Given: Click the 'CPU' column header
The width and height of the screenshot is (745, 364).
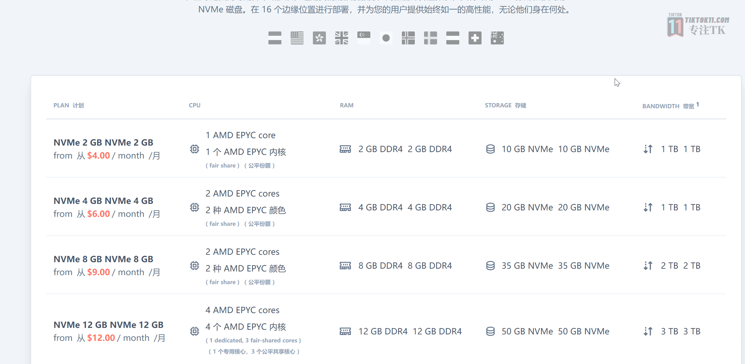Looking at the screenshot, I should pos(195,105).
